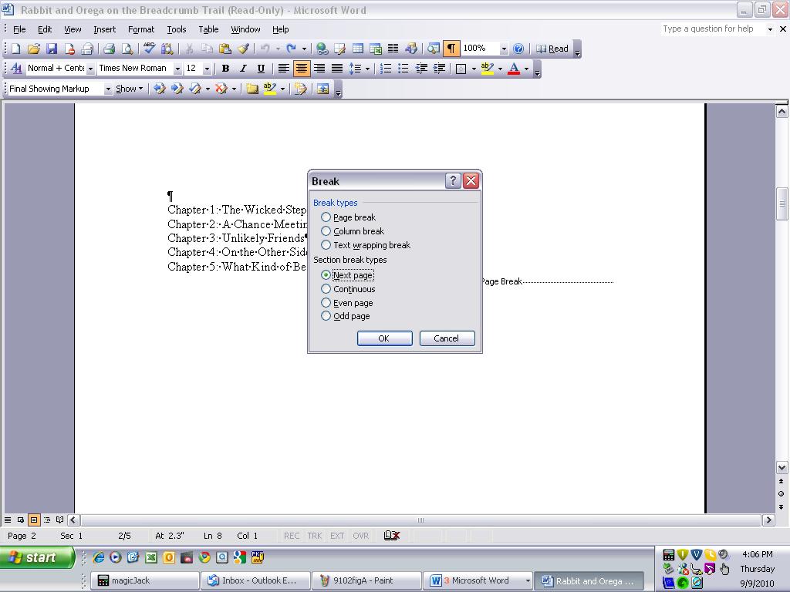Open the Table menu
This screenshot has height=592, width=790.
pyautogui.click(x=208, y=29)
